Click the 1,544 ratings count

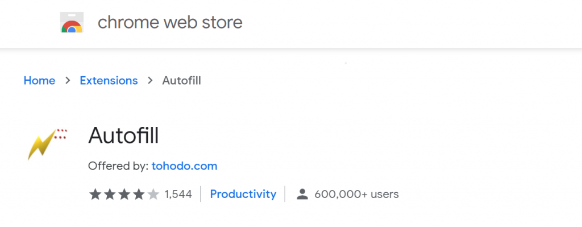[178, 194]
